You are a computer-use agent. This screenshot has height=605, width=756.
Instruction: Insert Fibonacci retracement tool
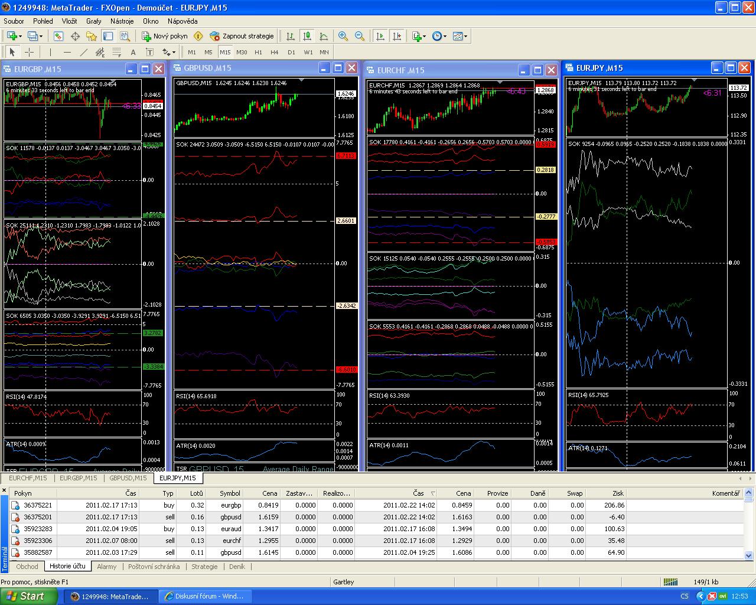(x=117, y=52)
